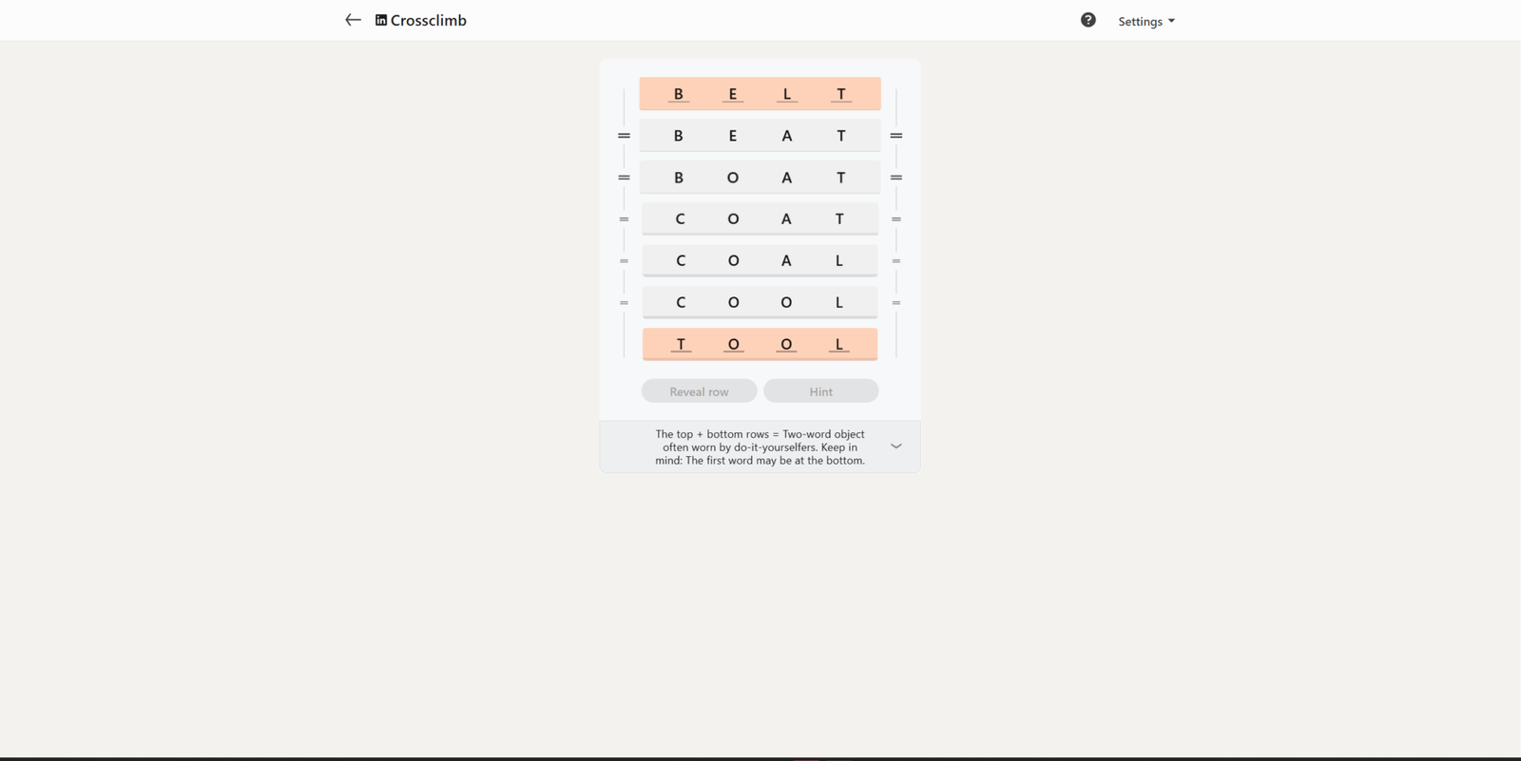Grab the left drag handle of BEAT row
The height and width of the screenshot is (761, 1521).
[x=624, y=136]
